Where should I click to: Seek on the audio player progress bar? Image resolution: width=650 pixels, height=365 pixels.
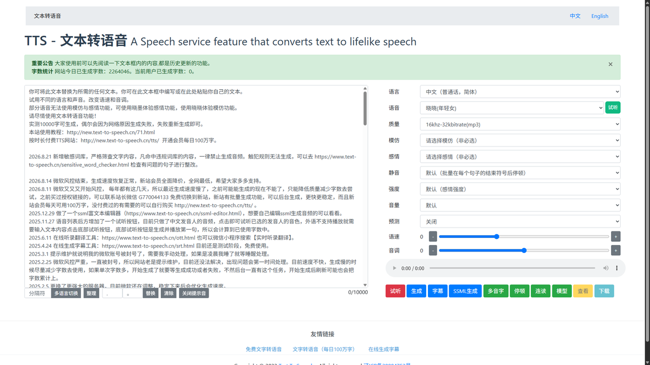[x=512, y=268]
